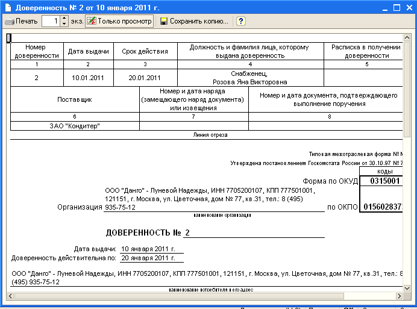Click Сохранить копию save button
417x309 pixels.
(x=194, y=21)
